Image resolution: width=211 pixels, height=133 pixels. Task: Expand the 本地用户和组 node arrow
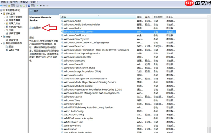pos(4,27)
